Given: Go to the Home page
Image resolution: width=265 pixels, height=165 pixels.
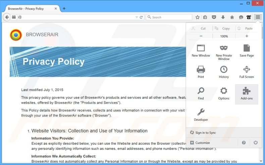Looking at the screenshot, I should [232, 17].
